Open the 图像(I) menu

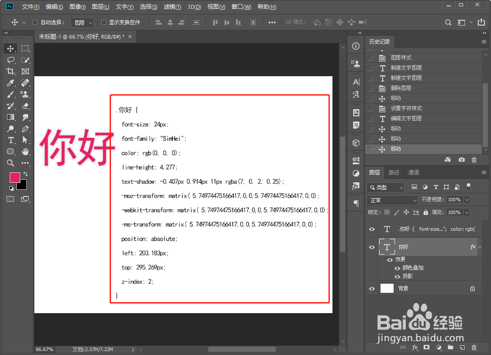(78, 7)
